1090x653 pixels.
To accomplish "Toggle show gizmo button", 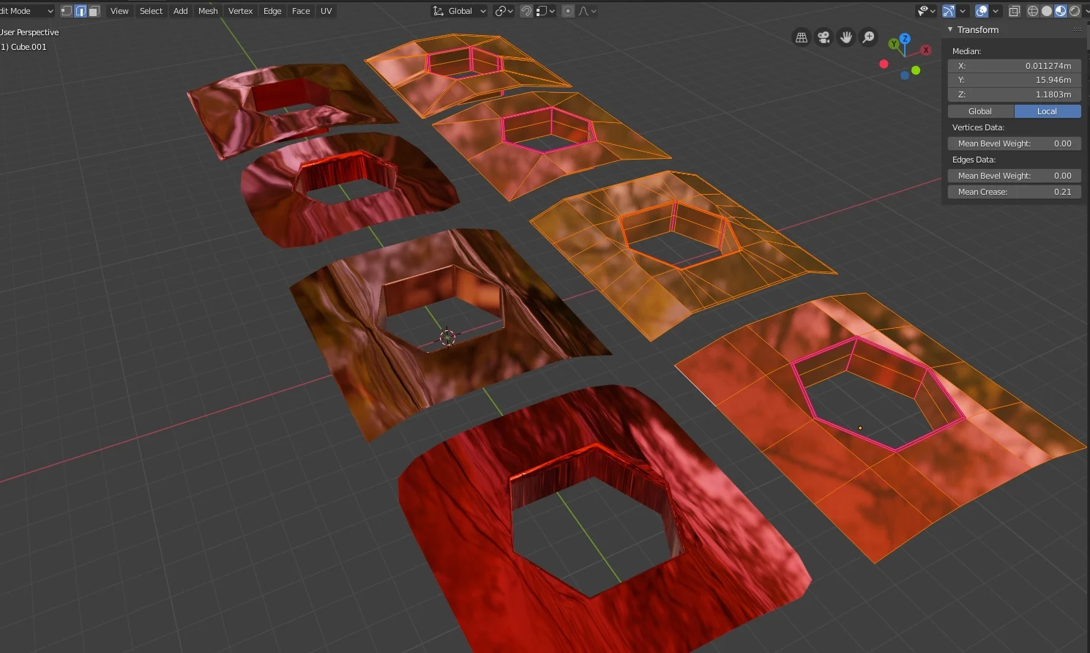I will (949, 11).
